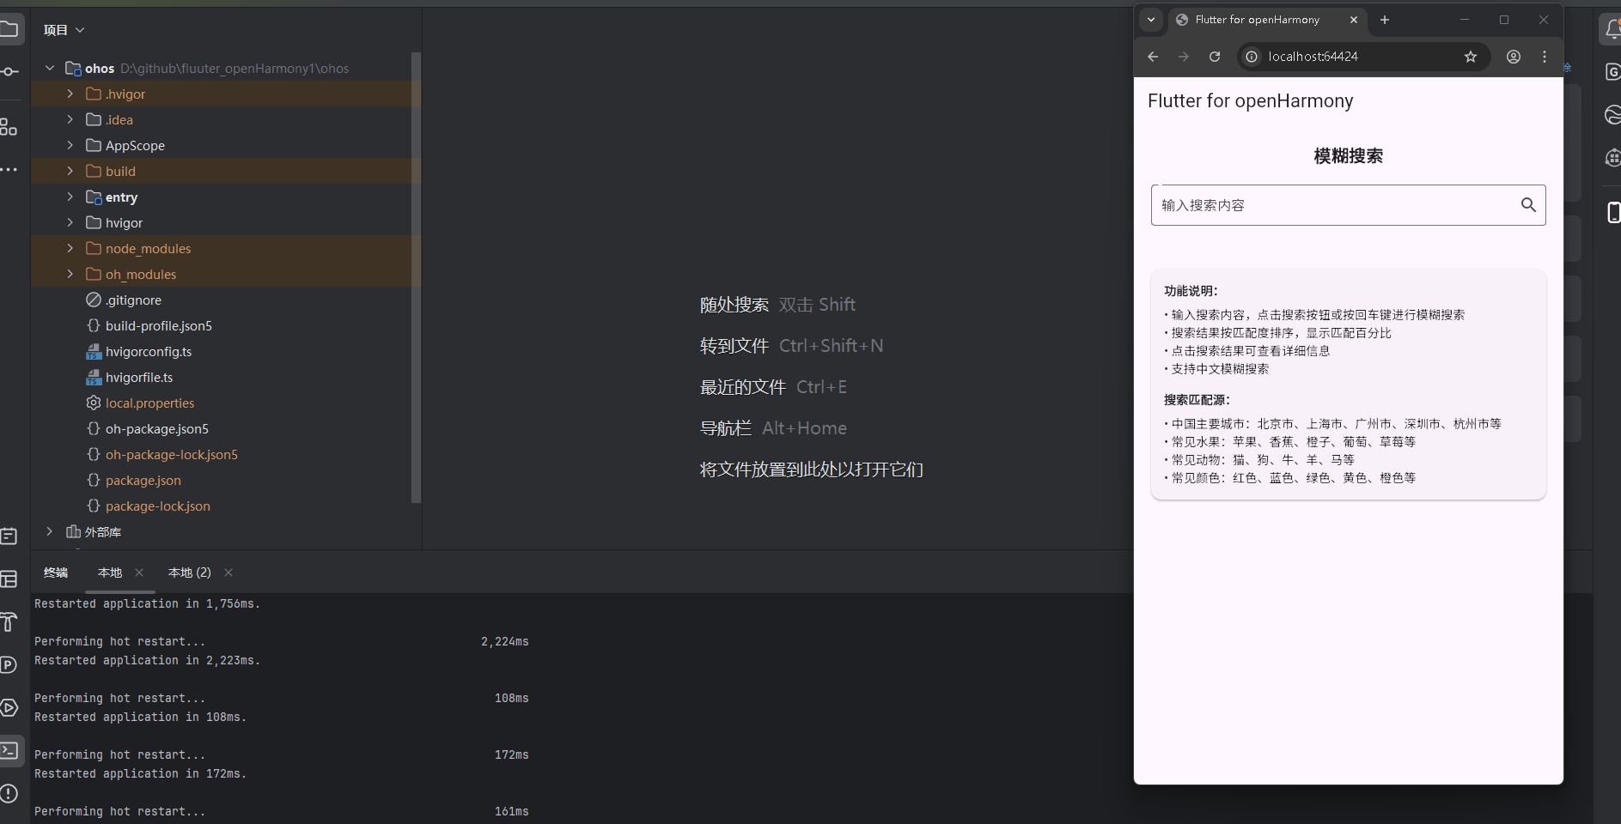Select the 本地 (2) tab
This screenshot has height=824, width=1621.
pyautogui.click(x=189, y=573)
